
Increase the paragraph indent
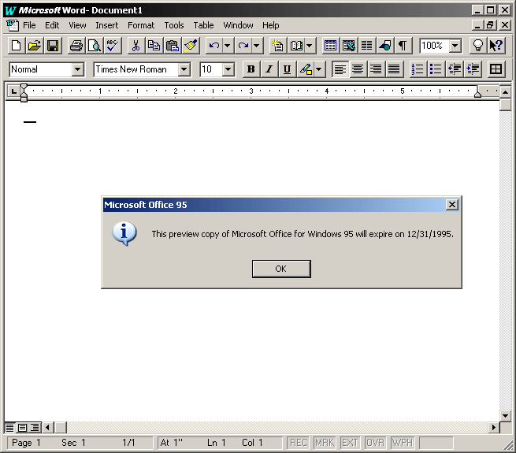point(473,69)
